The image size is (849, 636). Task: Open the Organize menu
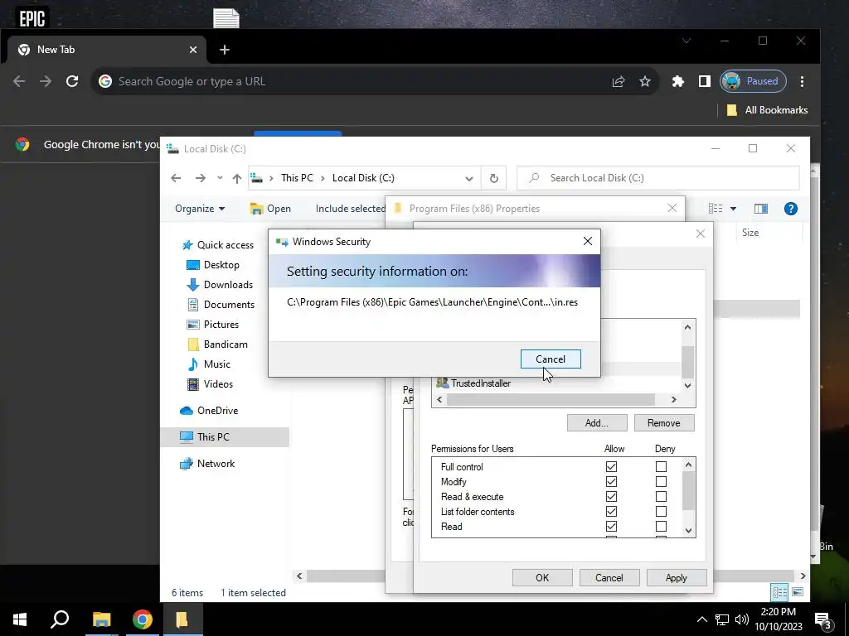(x=200, y=209)
